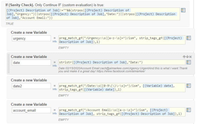Focus the urgency variable name field
The image size is (197, 124).
pyautogui.click(x=31, y=38)
